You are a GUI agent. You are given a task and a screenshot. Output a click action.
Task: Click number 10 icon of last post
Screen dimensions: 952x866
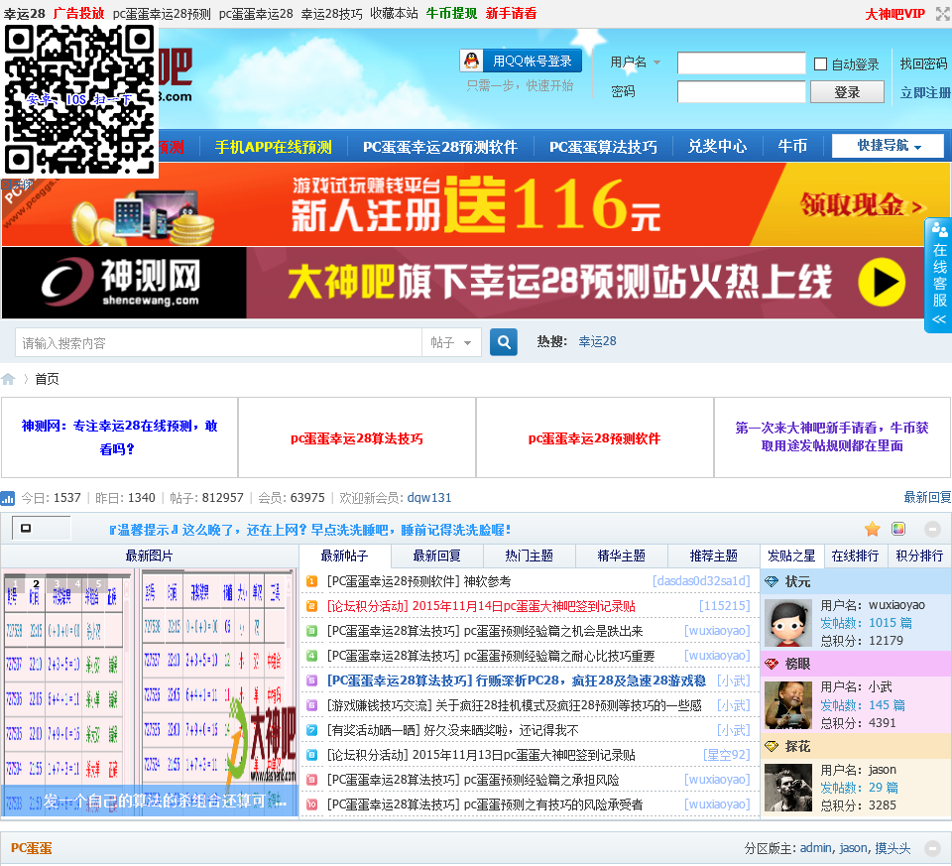311,804
